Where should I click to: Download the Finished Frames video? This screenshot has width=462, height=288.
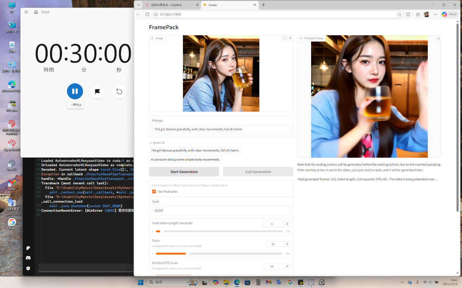[x=438, y=38]
